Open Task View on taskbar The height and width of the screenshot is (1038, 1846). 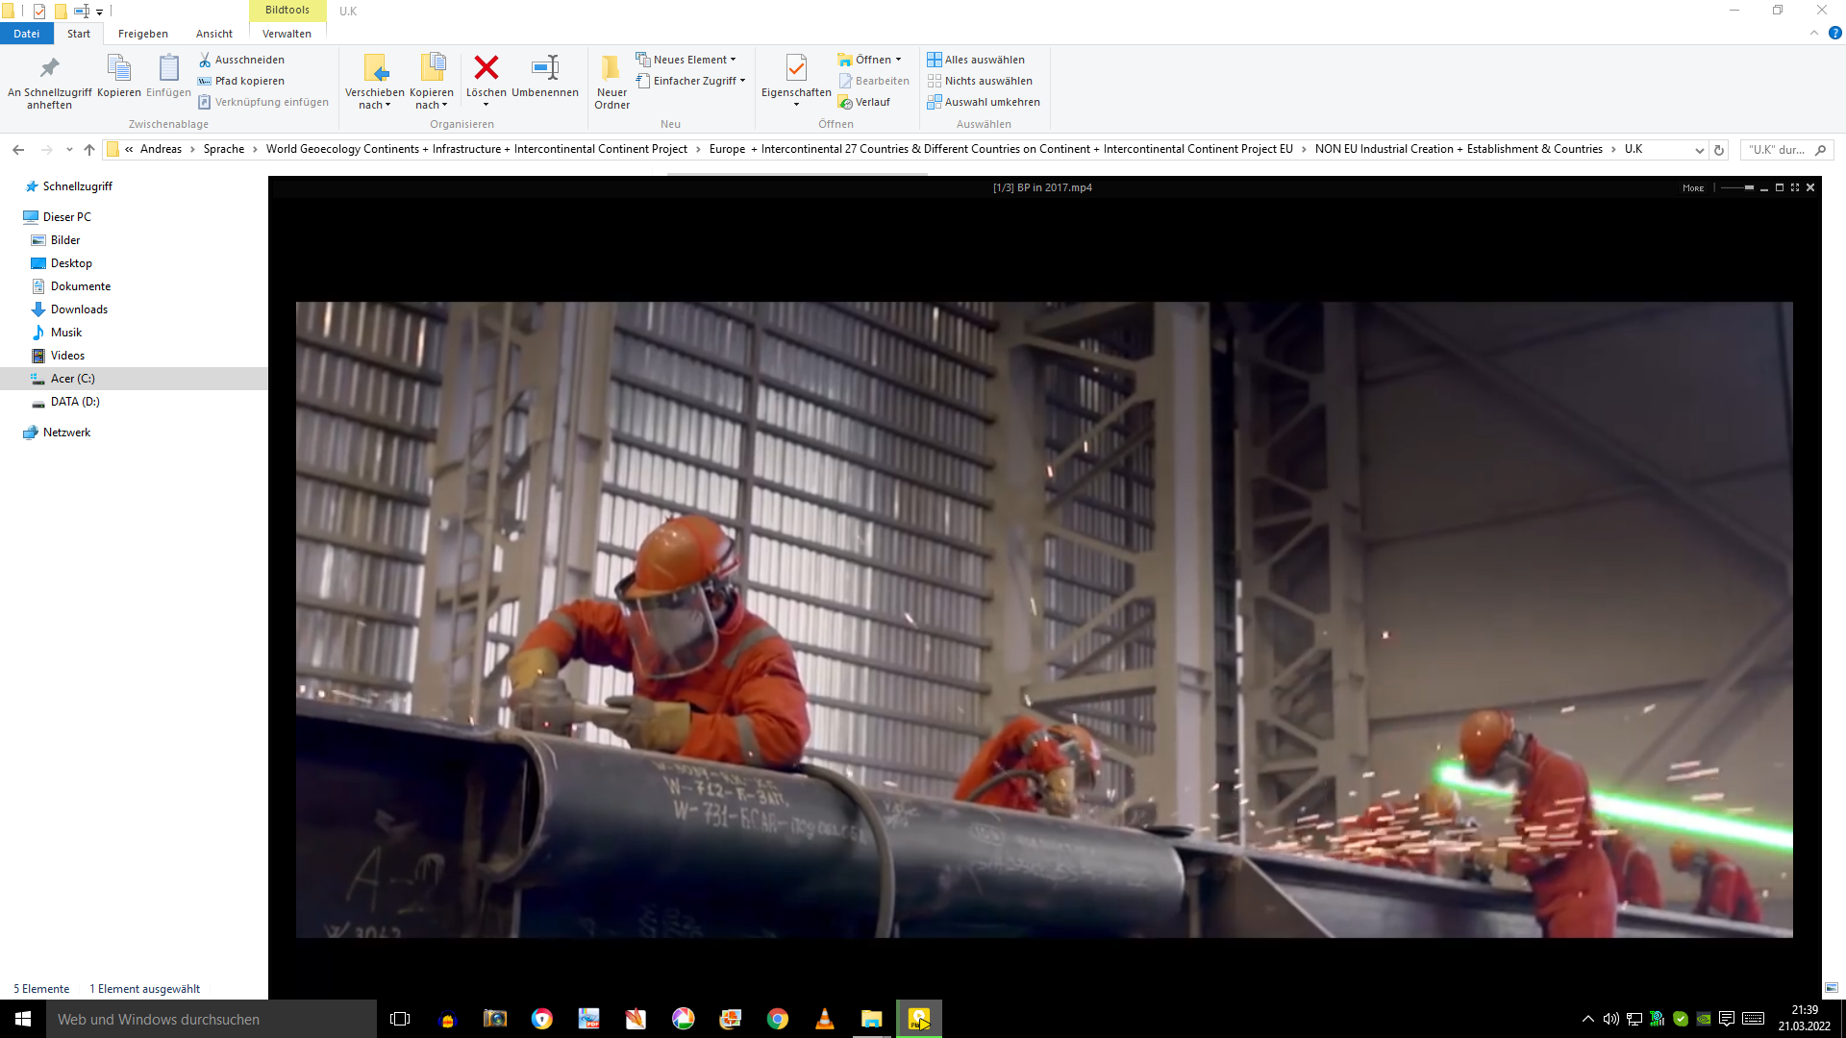(x=400, y=1019)
